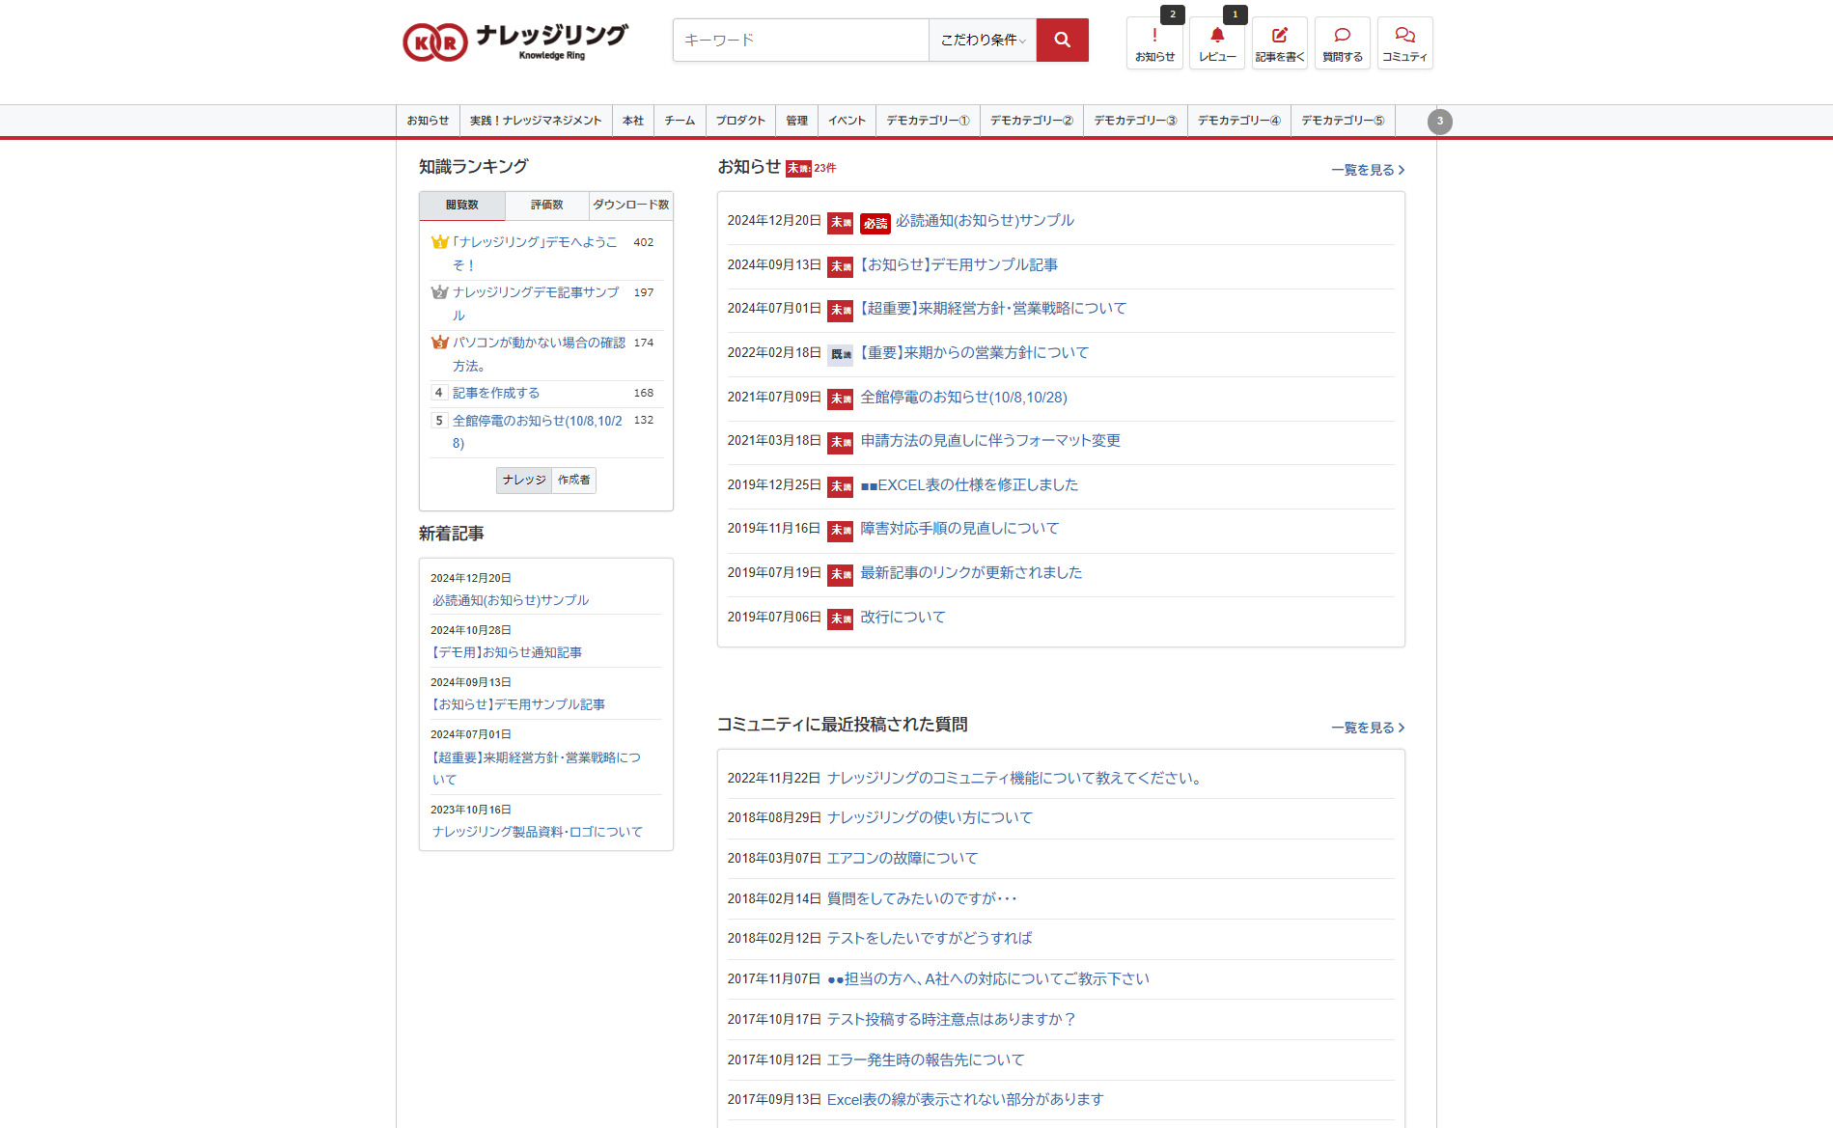1833x1128 pixels.
Task: Click the bronze crown ranking icon
Action: (x=440, y=343)
